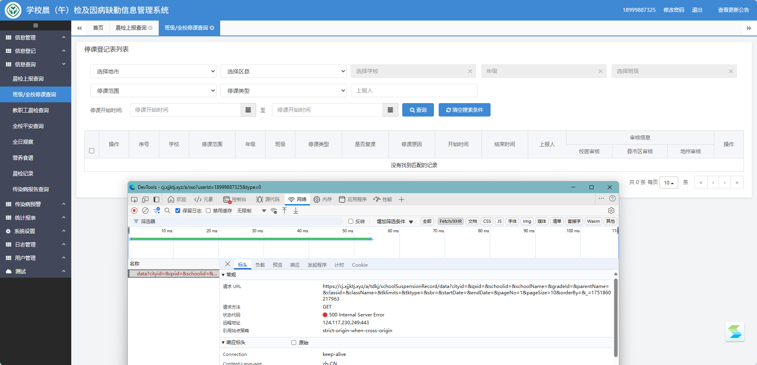This screenshot has width=757, height=365.
Task: Uncheck the 保留日志 checkbox
Action: 178,211
